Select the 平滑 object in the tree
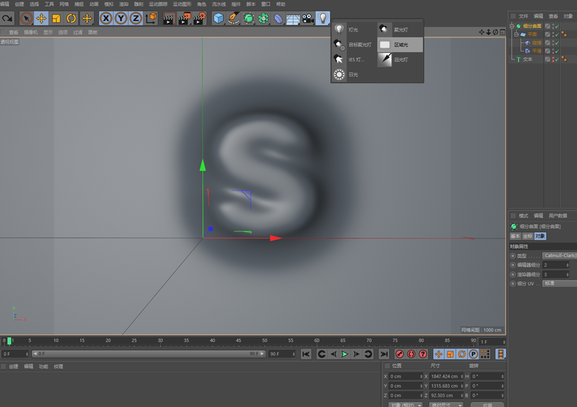 pos(537,51)
